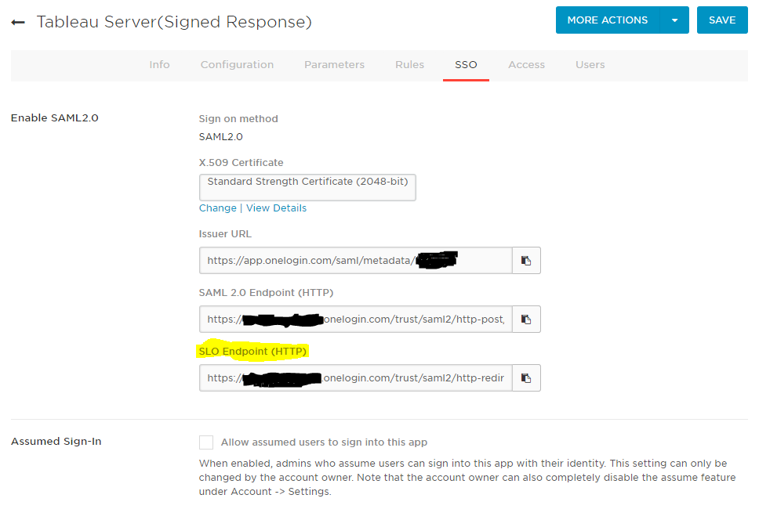
Task: Click the 'Sign on method' label
Action: pyautogui.click(x=238, y=119)
